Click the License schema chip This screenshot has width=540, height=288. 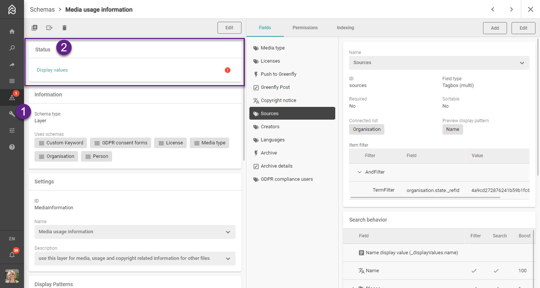click(x=170, y=143)
